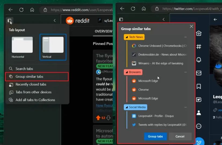Viewport: 222px width, 145px height.
Task: Open Twitter Messages envelope
Action: click(199, 73)
